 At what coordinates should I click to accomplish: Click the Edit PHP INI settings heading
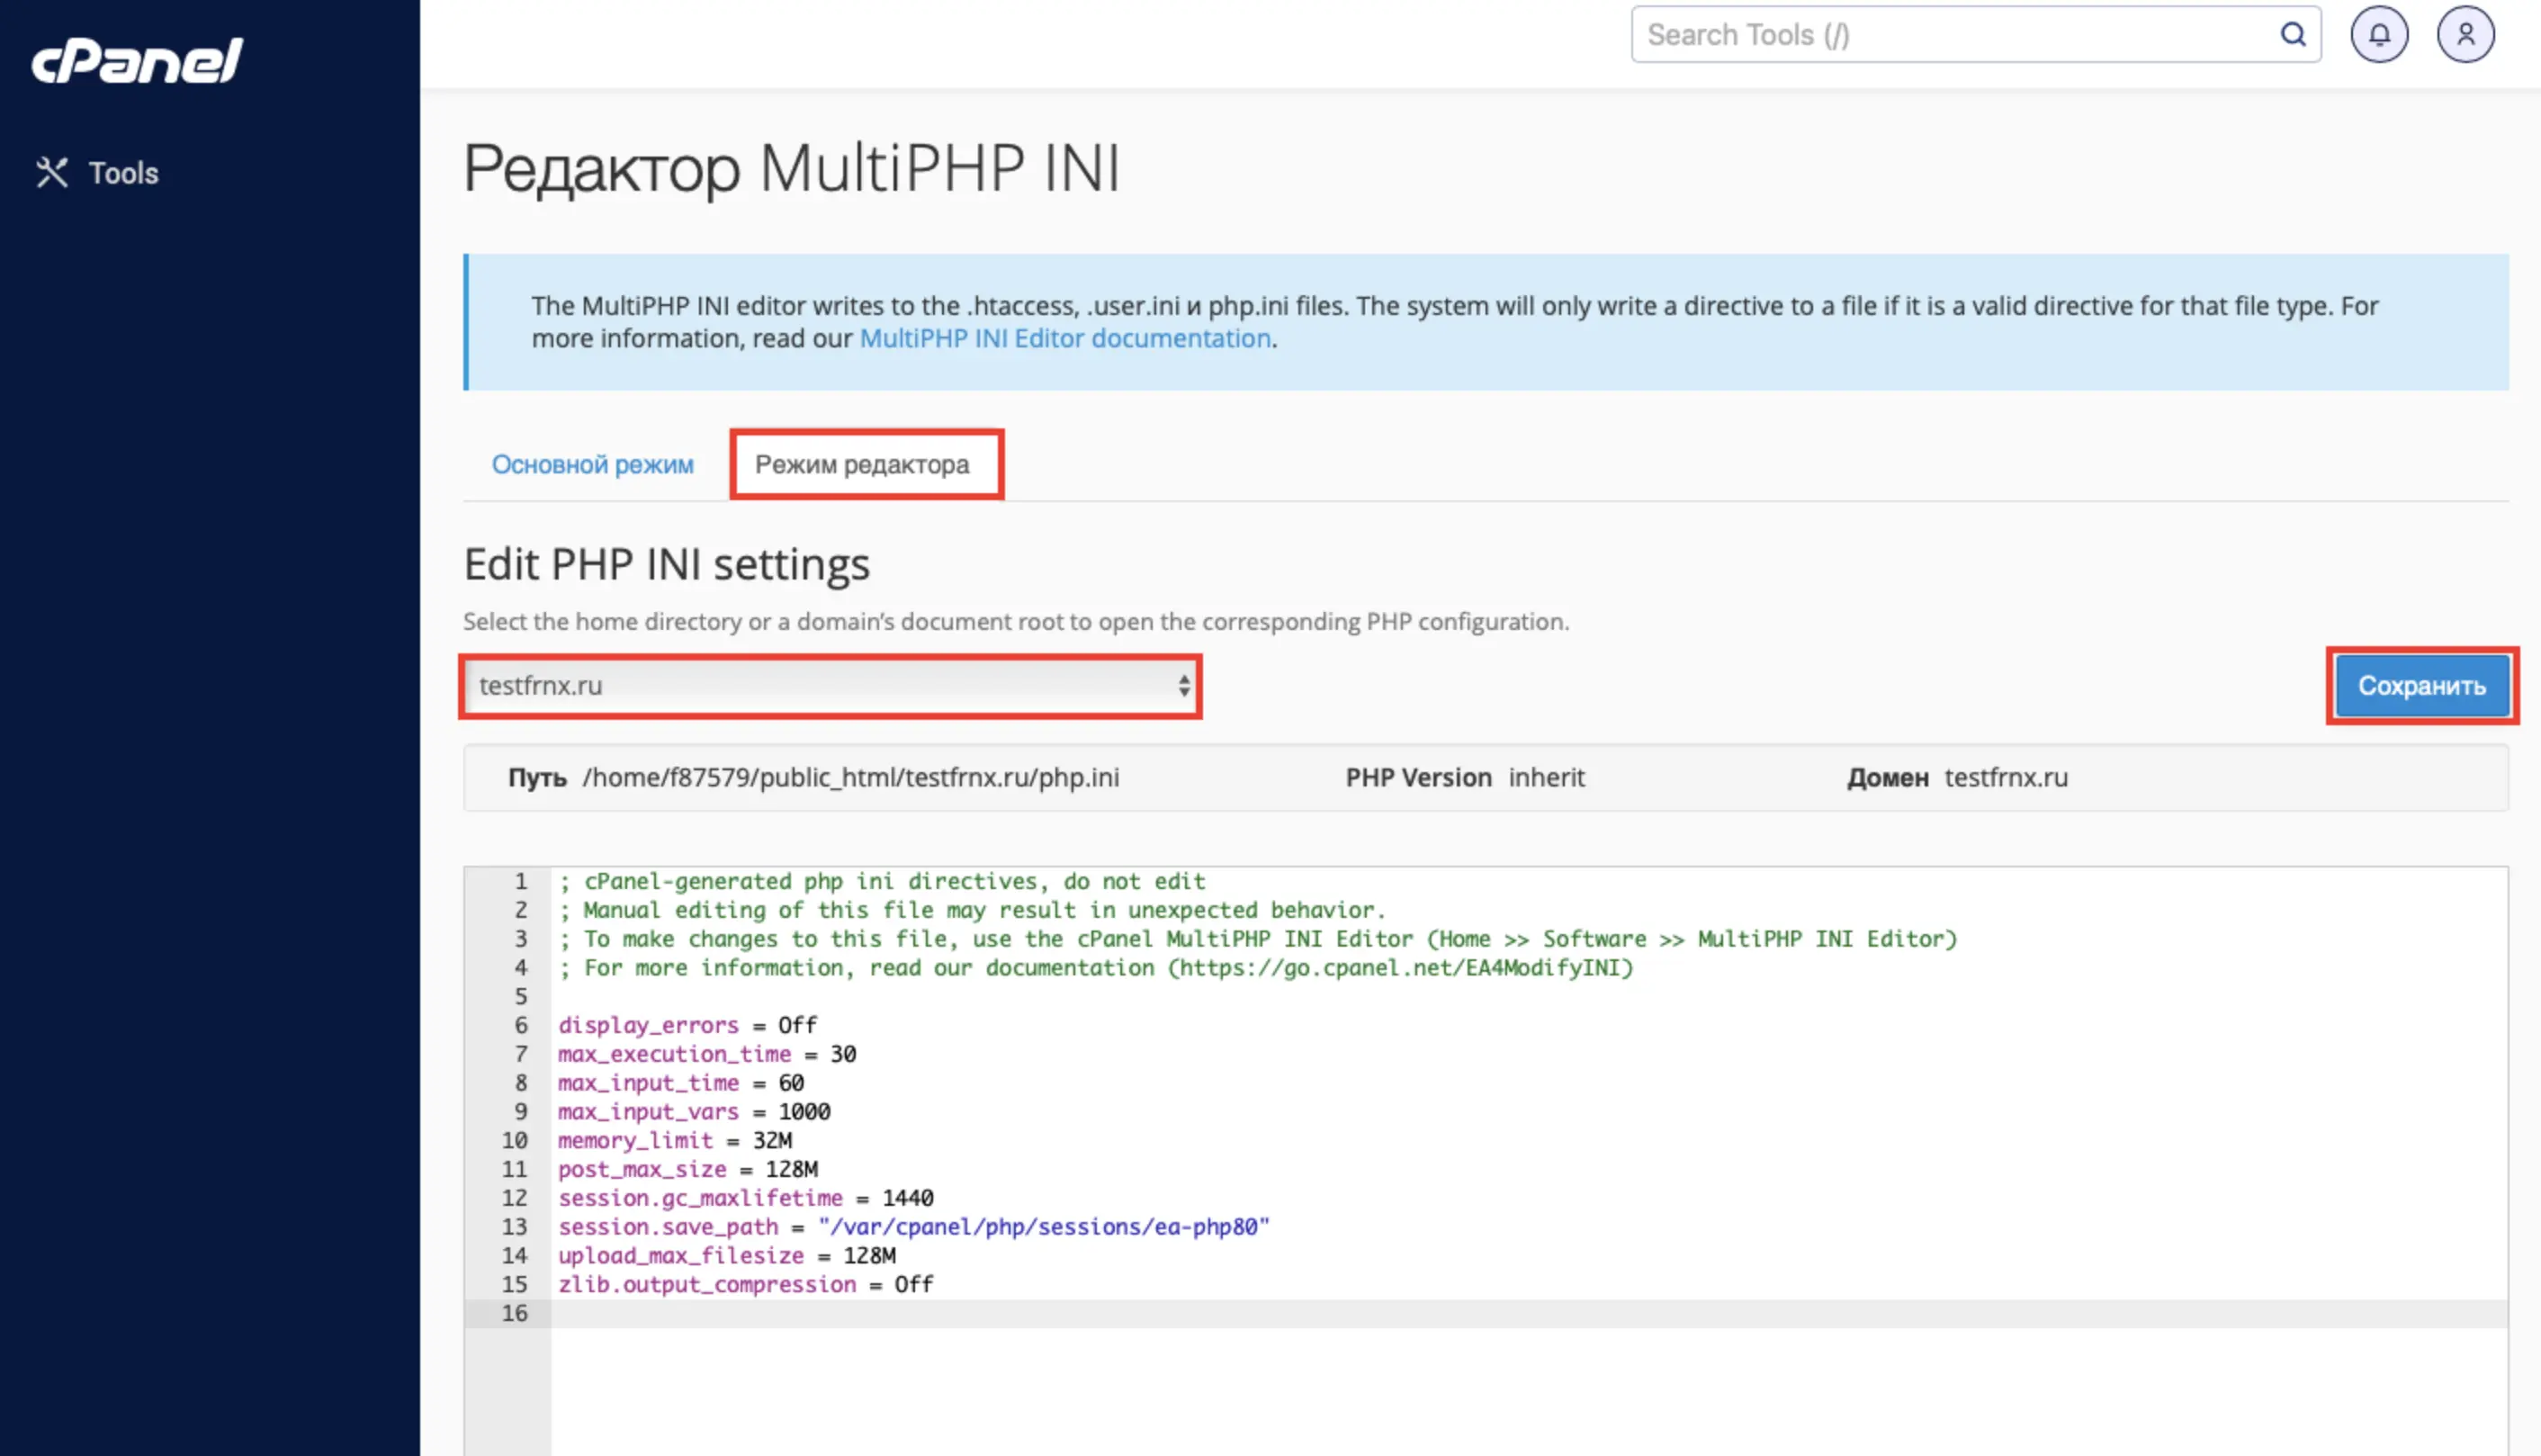(x=667, y=565)
